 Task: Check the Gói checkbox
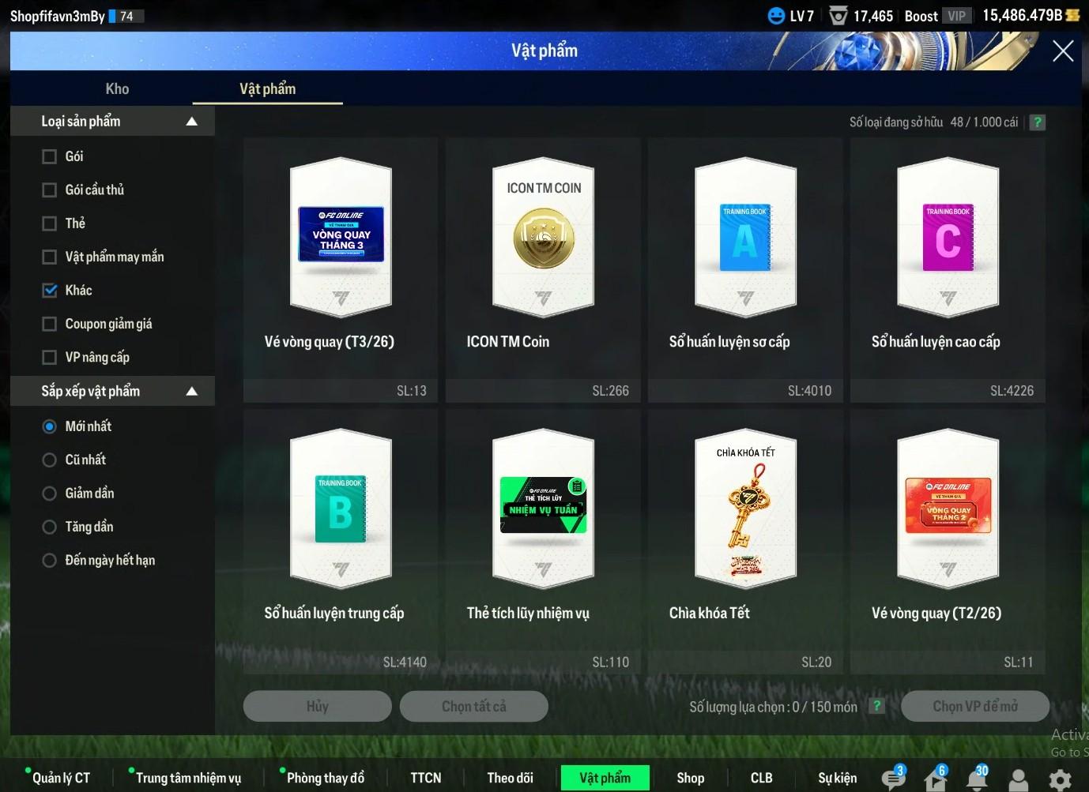(50, 156)
